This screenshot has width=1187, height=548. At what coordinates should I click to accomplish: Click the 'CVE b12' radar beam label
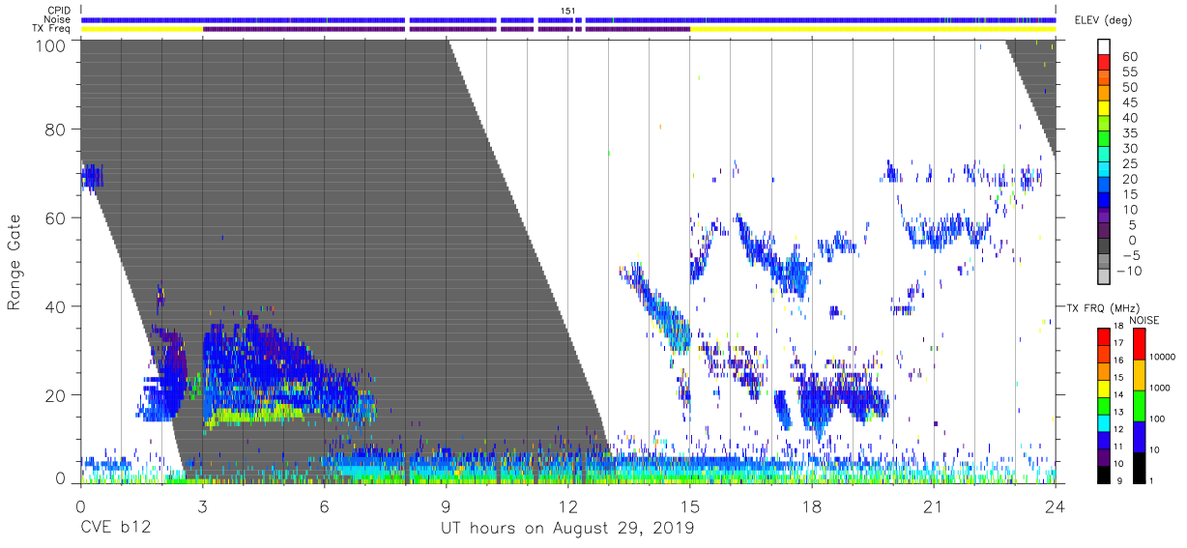(115, 529)
